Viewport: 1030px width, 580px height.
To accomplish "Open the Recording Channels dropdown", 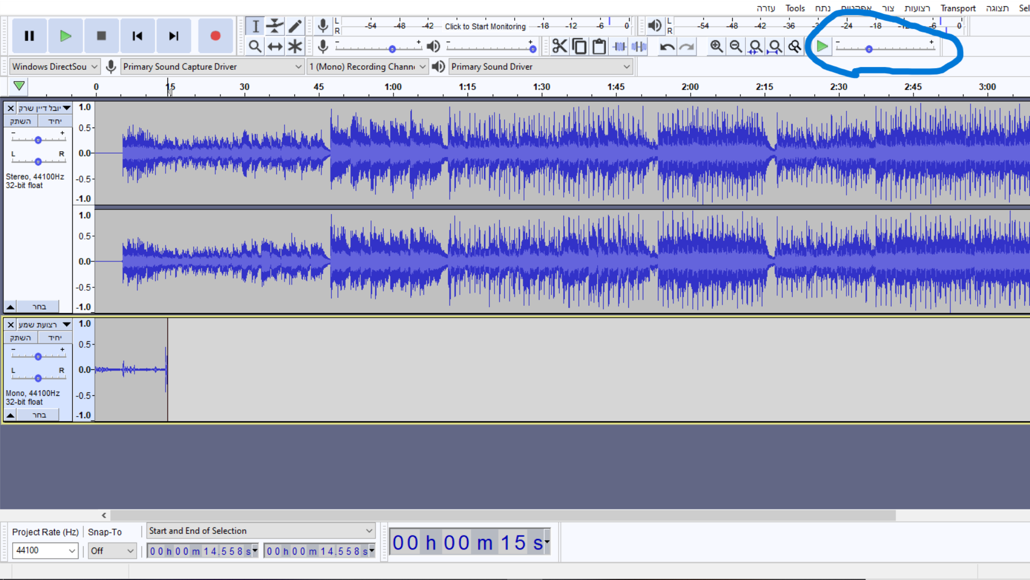I will (368, 67).
